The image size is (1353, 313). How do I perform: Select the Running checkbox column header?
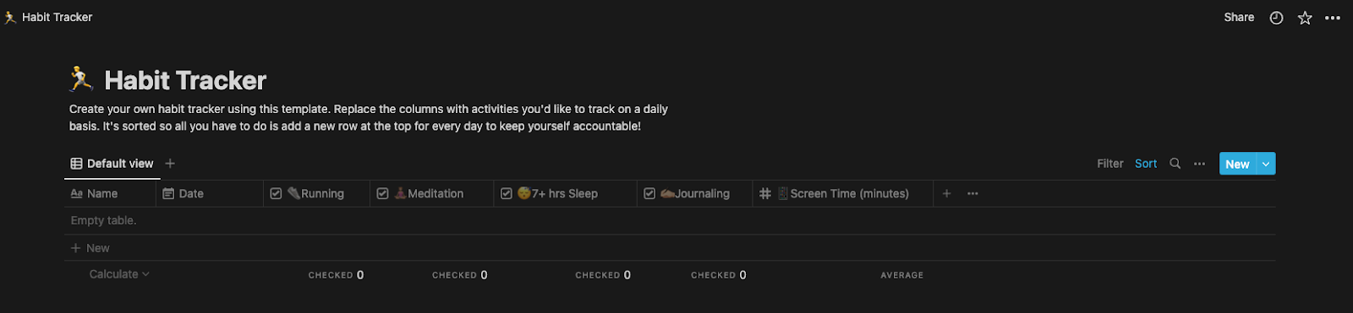pyautogui.click(x=316, y=194)
